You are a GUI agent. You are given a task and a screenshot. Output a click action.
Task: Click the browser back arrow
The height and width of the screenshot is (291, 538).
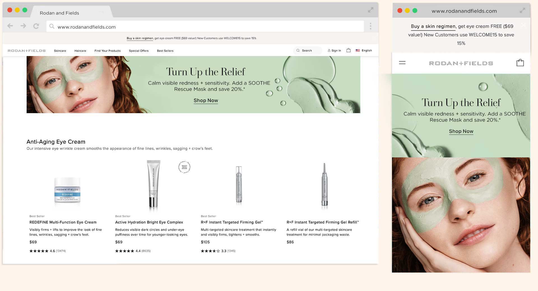click(10, 26)
